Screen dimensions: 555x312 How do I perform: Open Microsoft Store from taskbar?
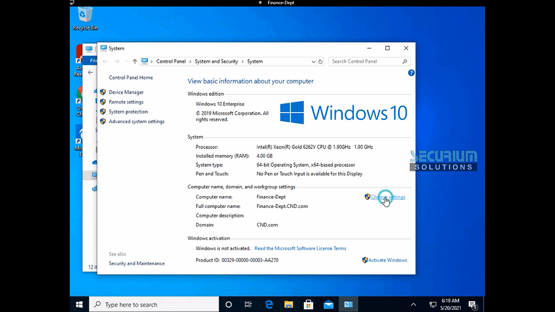[308, 304]
